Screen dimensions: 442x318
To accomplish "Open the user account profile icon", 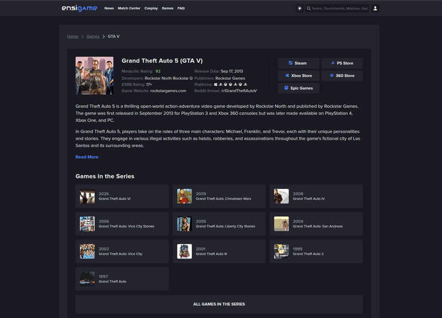I will [x=375, y=8].
